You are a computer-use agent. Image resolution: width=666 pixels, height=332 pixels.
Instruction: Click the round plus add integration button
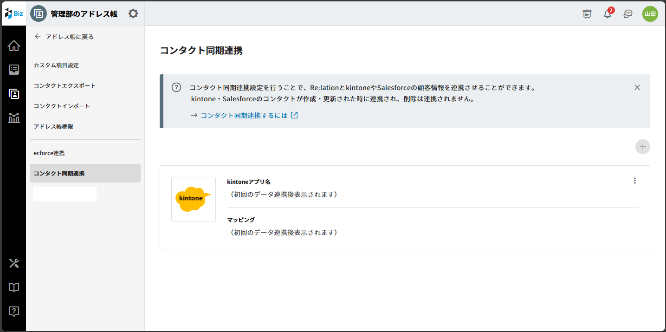coord(642,147)
